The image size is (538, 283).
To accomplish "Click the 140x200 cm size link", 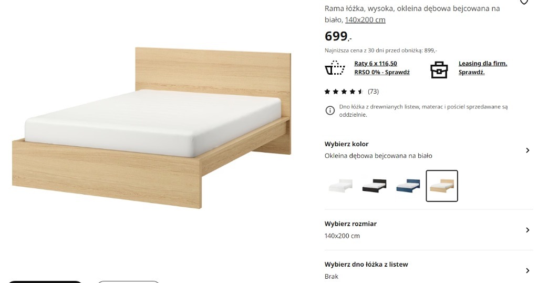I will pos(365,20).
